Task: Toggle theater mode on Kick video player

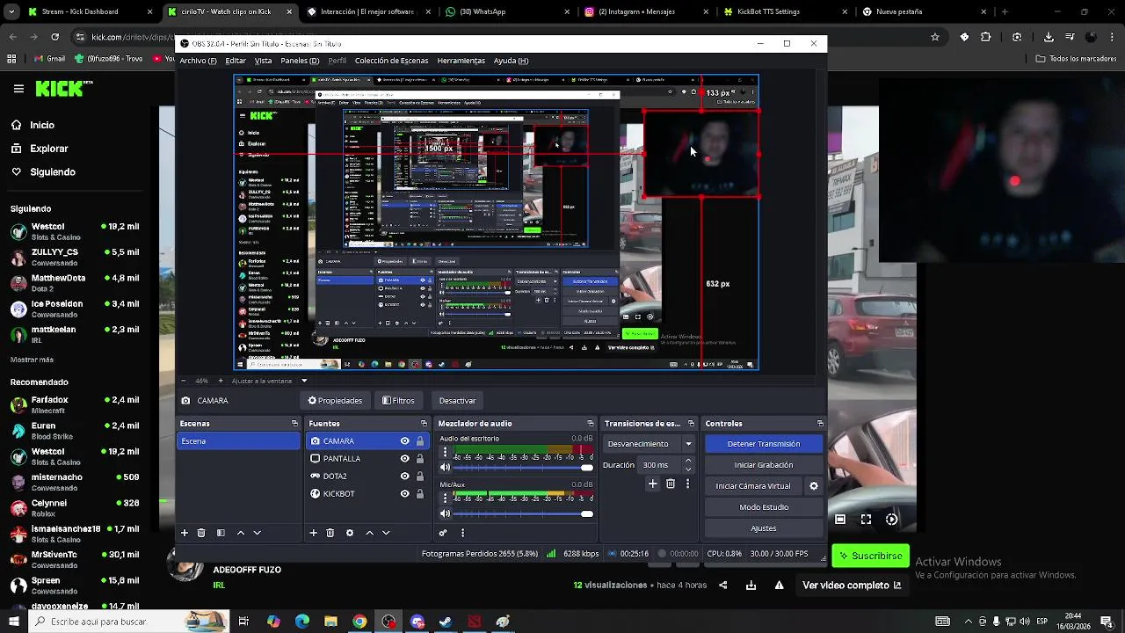Action: pos(840,520)
